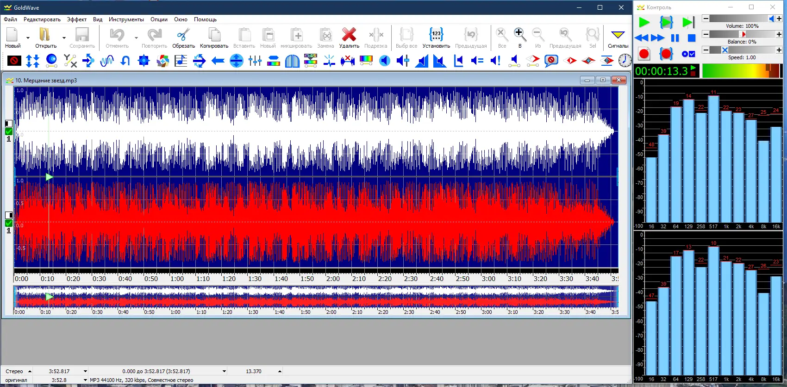Click the Удалить red X button
This screenshot has height=387, width=787.
(x=349, y=35)
